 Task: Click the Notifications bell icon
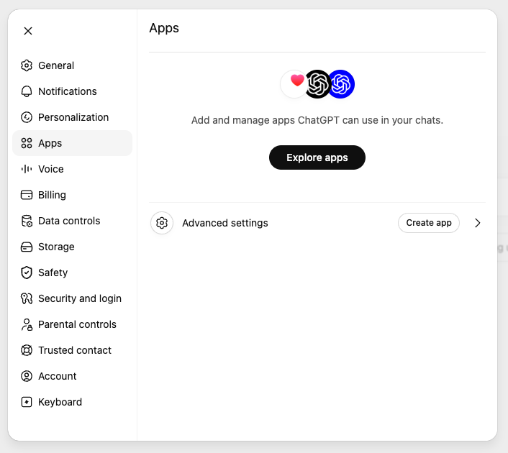tap(27, 91)
